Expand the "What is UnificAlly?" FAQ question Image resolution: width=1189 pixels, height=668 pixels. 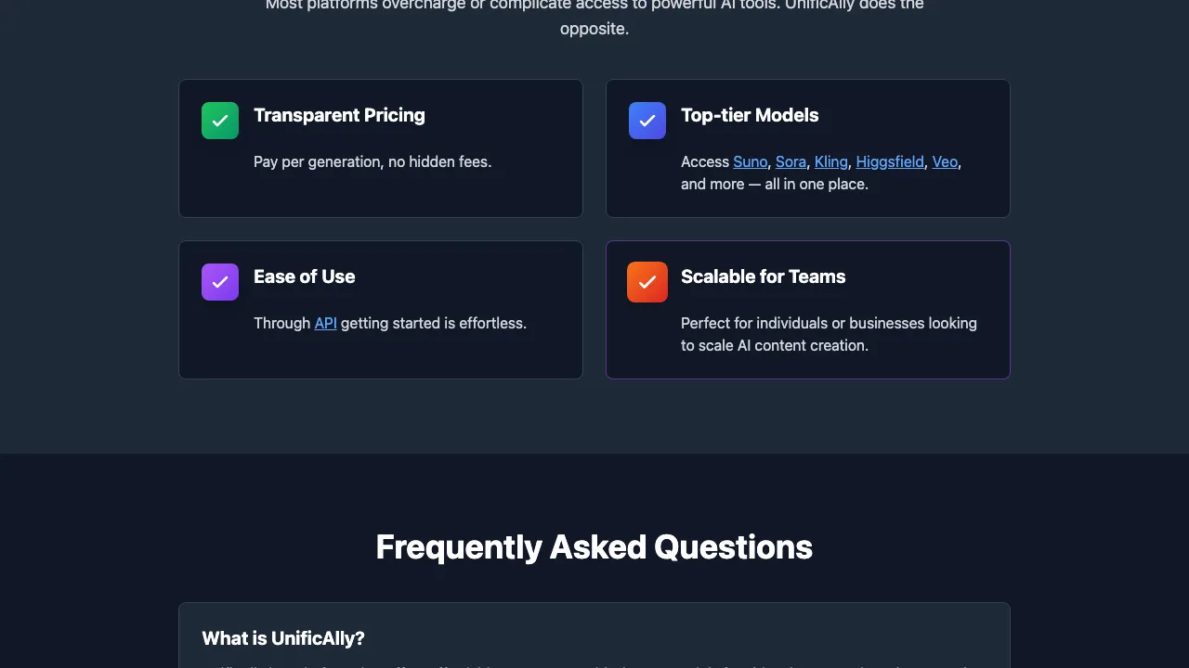[x=283, y=638]
